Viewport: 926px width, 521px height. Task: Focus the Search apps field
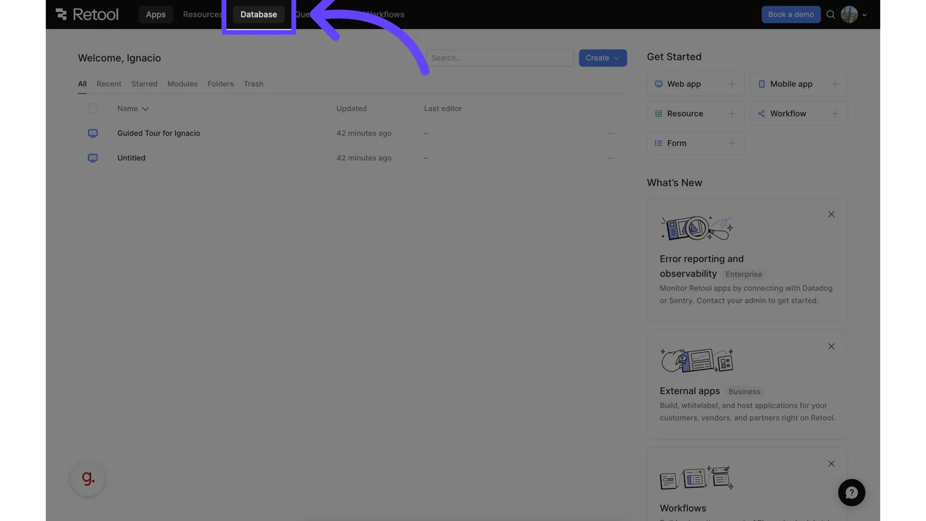coord(500,58)
